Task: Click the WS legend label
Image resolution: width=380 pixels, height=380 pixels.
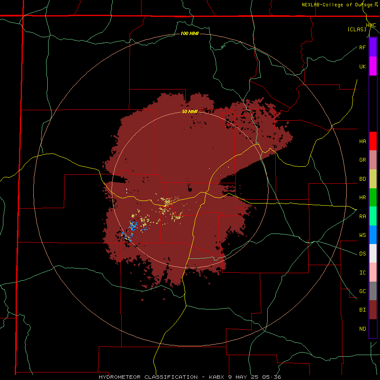Action: click(x=362, y=235)
